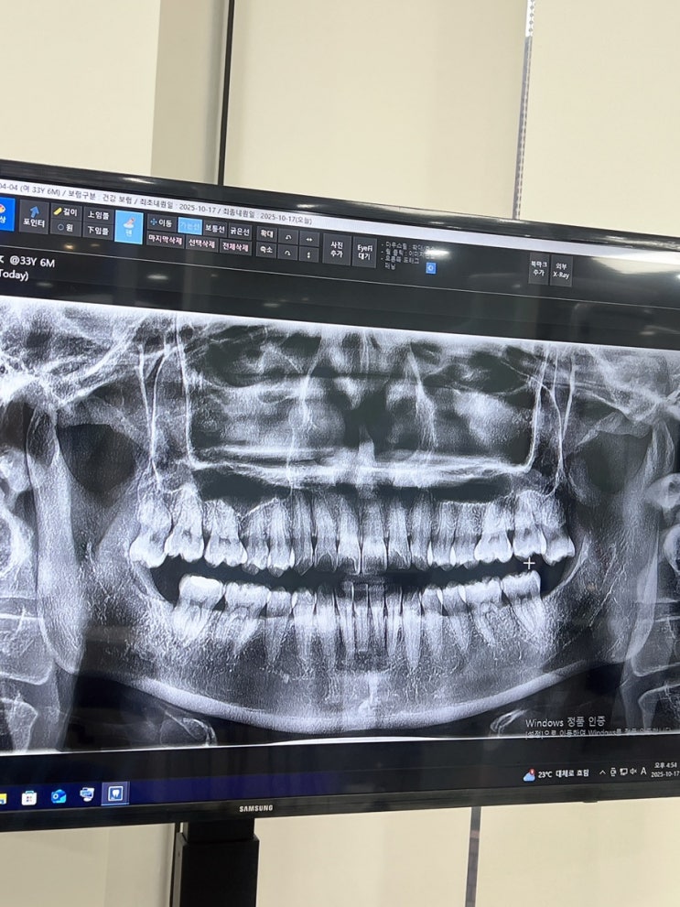Open the Microsoft Store taskbar icon
This screenshot has height=907, width=680.
pyautogui.click(x=29, y=798)
